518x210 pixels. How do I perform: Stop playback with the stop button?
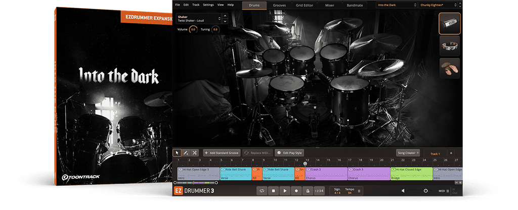(x=274, y=190)
